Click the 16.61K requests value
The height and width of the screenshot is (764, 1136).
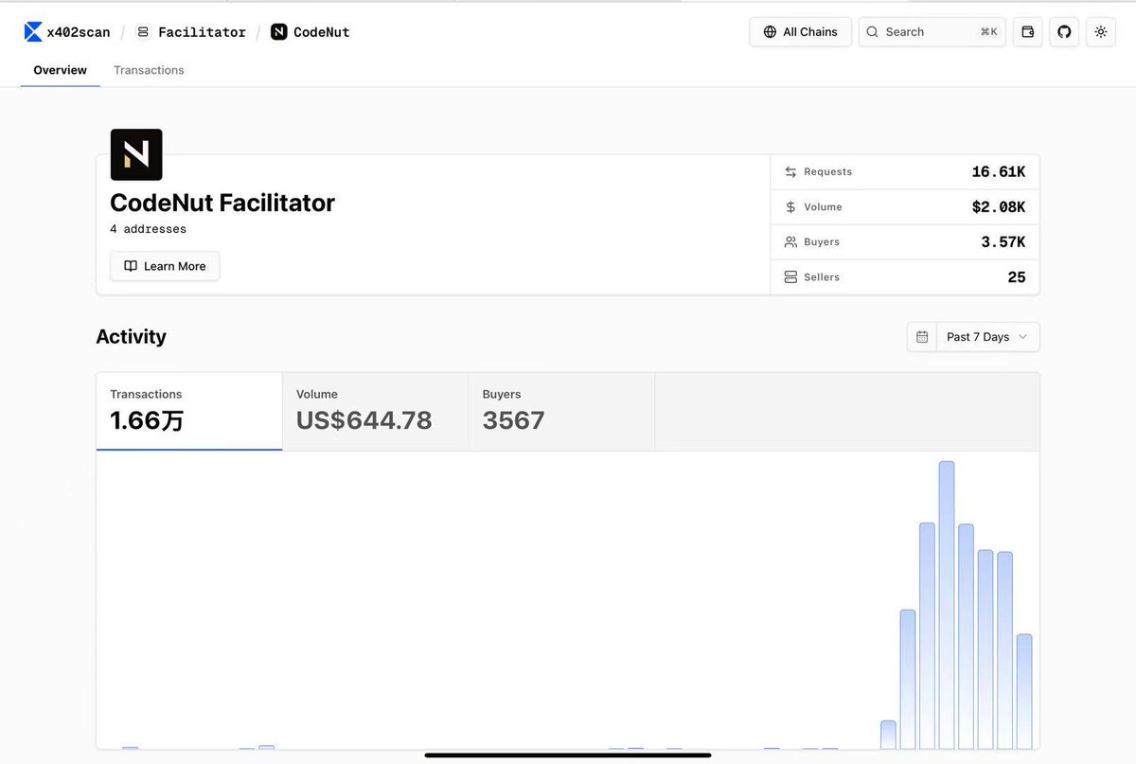[999, 172]
